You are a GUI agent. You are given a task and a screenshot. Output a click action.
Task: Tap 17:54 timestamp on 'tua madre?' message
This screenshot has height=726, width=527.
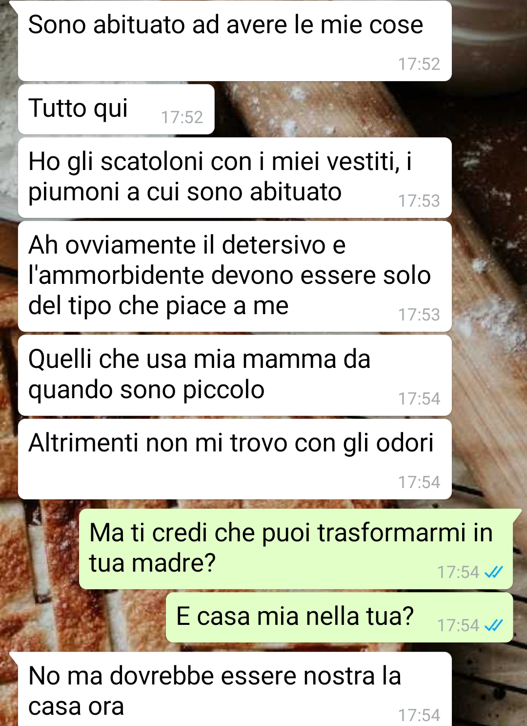coord(458,572)
